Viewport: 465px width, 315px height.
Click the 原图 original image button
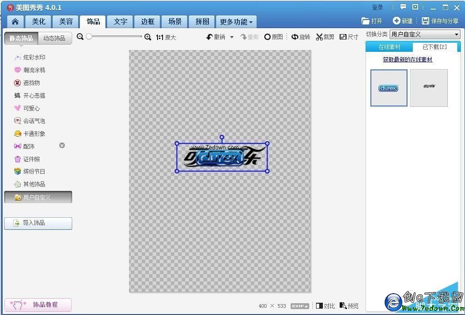(273, 37)
